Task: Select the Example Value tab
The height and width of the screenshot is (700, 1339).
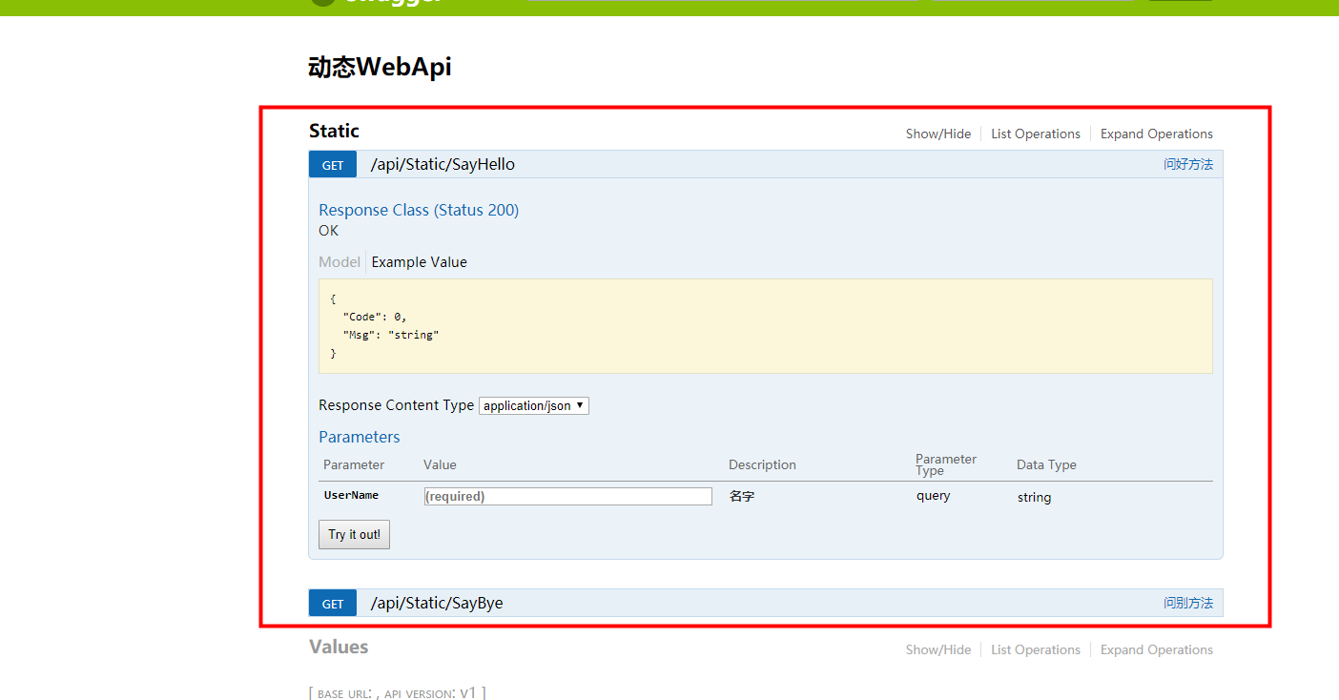Action: (x=419, y=261)
